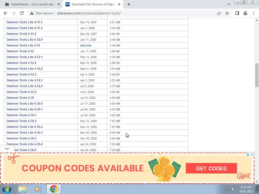Open Daemon Tools Lite 4.12.0 link
The image size is (259, 194).
click(x=25, y=40)
